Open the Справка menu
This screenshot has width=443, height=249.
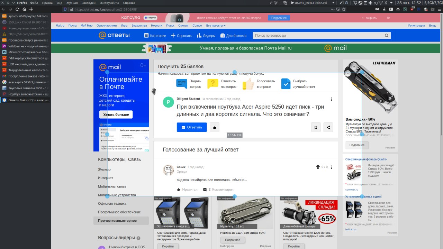click(x=129, y=3)
